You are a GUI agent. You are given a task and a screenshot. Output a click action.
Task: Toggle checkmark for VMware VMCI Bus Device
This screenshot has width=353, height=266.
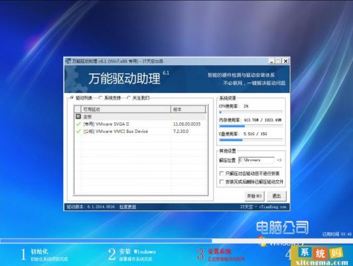pos(78,131)
